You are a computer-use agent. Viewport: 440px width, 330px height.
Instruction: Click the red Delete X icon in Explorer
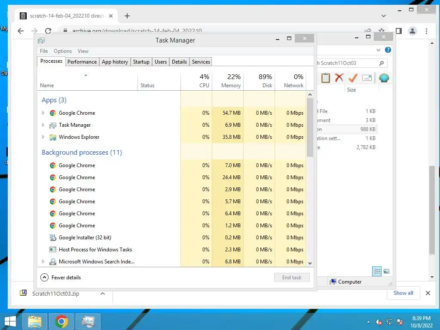[339, 78]
